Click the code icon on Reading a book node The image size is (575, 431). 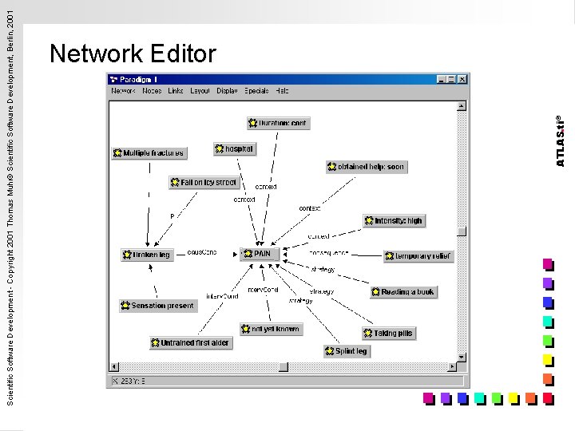[376, 292]
